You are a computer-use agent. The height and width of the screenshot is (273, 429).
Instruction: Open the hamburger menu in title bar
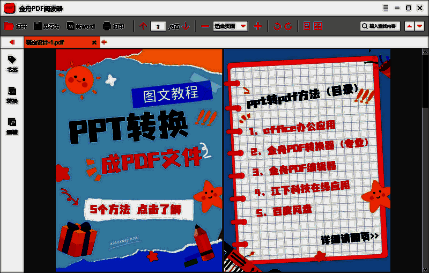coord(386,8)
